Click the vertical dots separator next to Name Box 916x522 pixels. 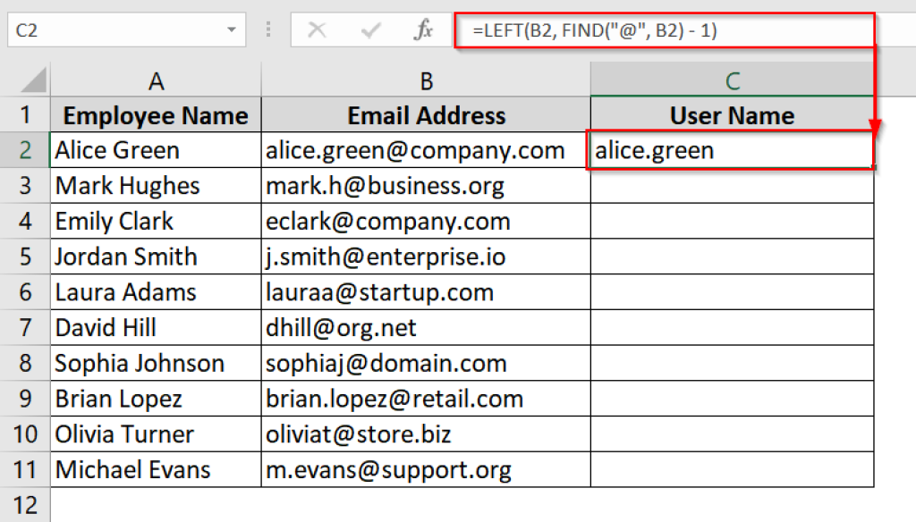pos(267,29)
